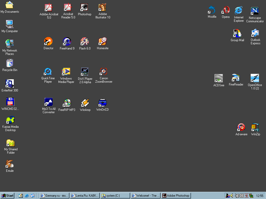Launch Outlook Express from Quick Launch
Screen dimensions: 266x199
pyautogui.click(x=32, y=196)
